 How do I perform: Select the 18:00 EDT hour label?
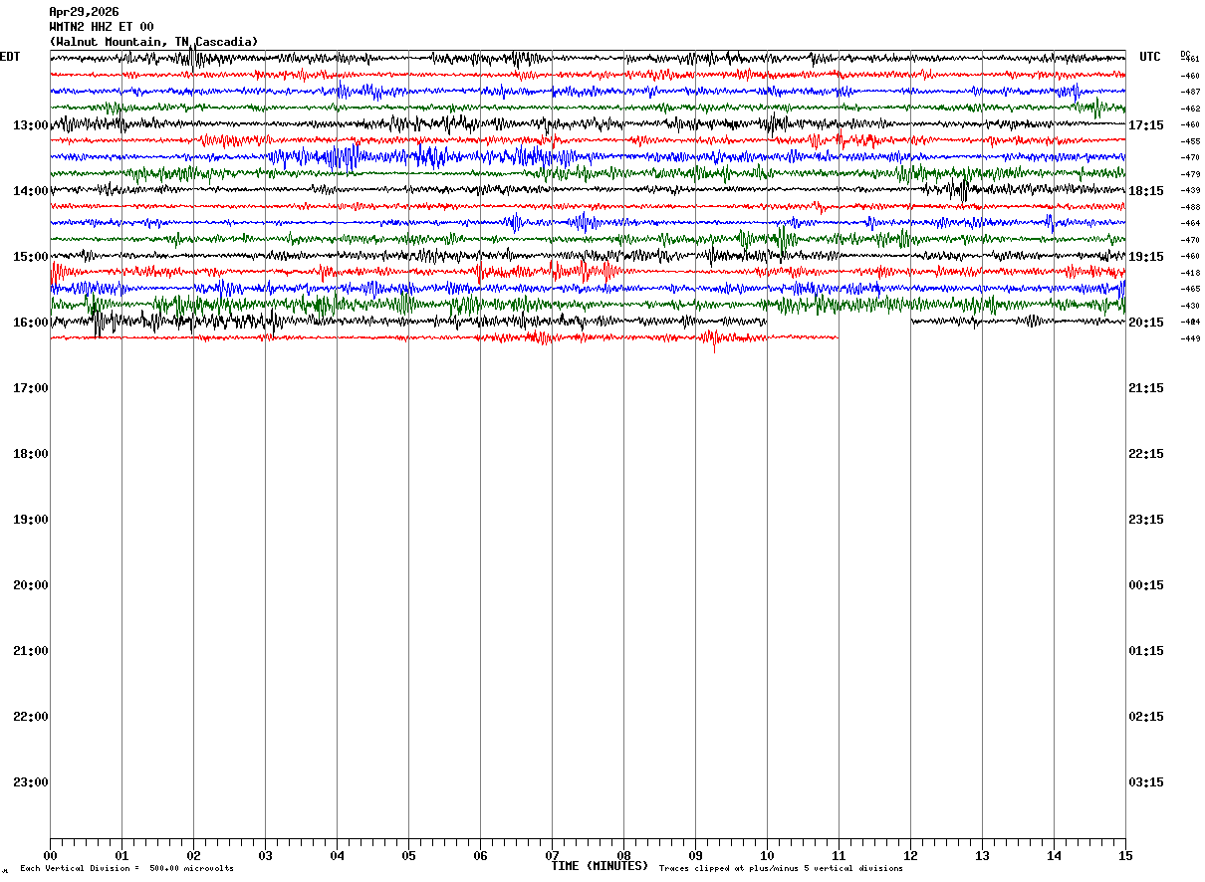pyautogui.click(x=31, y=454)
